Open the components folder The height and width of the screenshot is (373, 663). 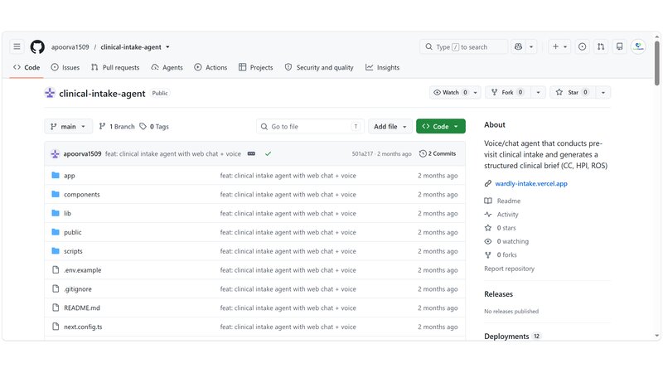pos(81,195)
